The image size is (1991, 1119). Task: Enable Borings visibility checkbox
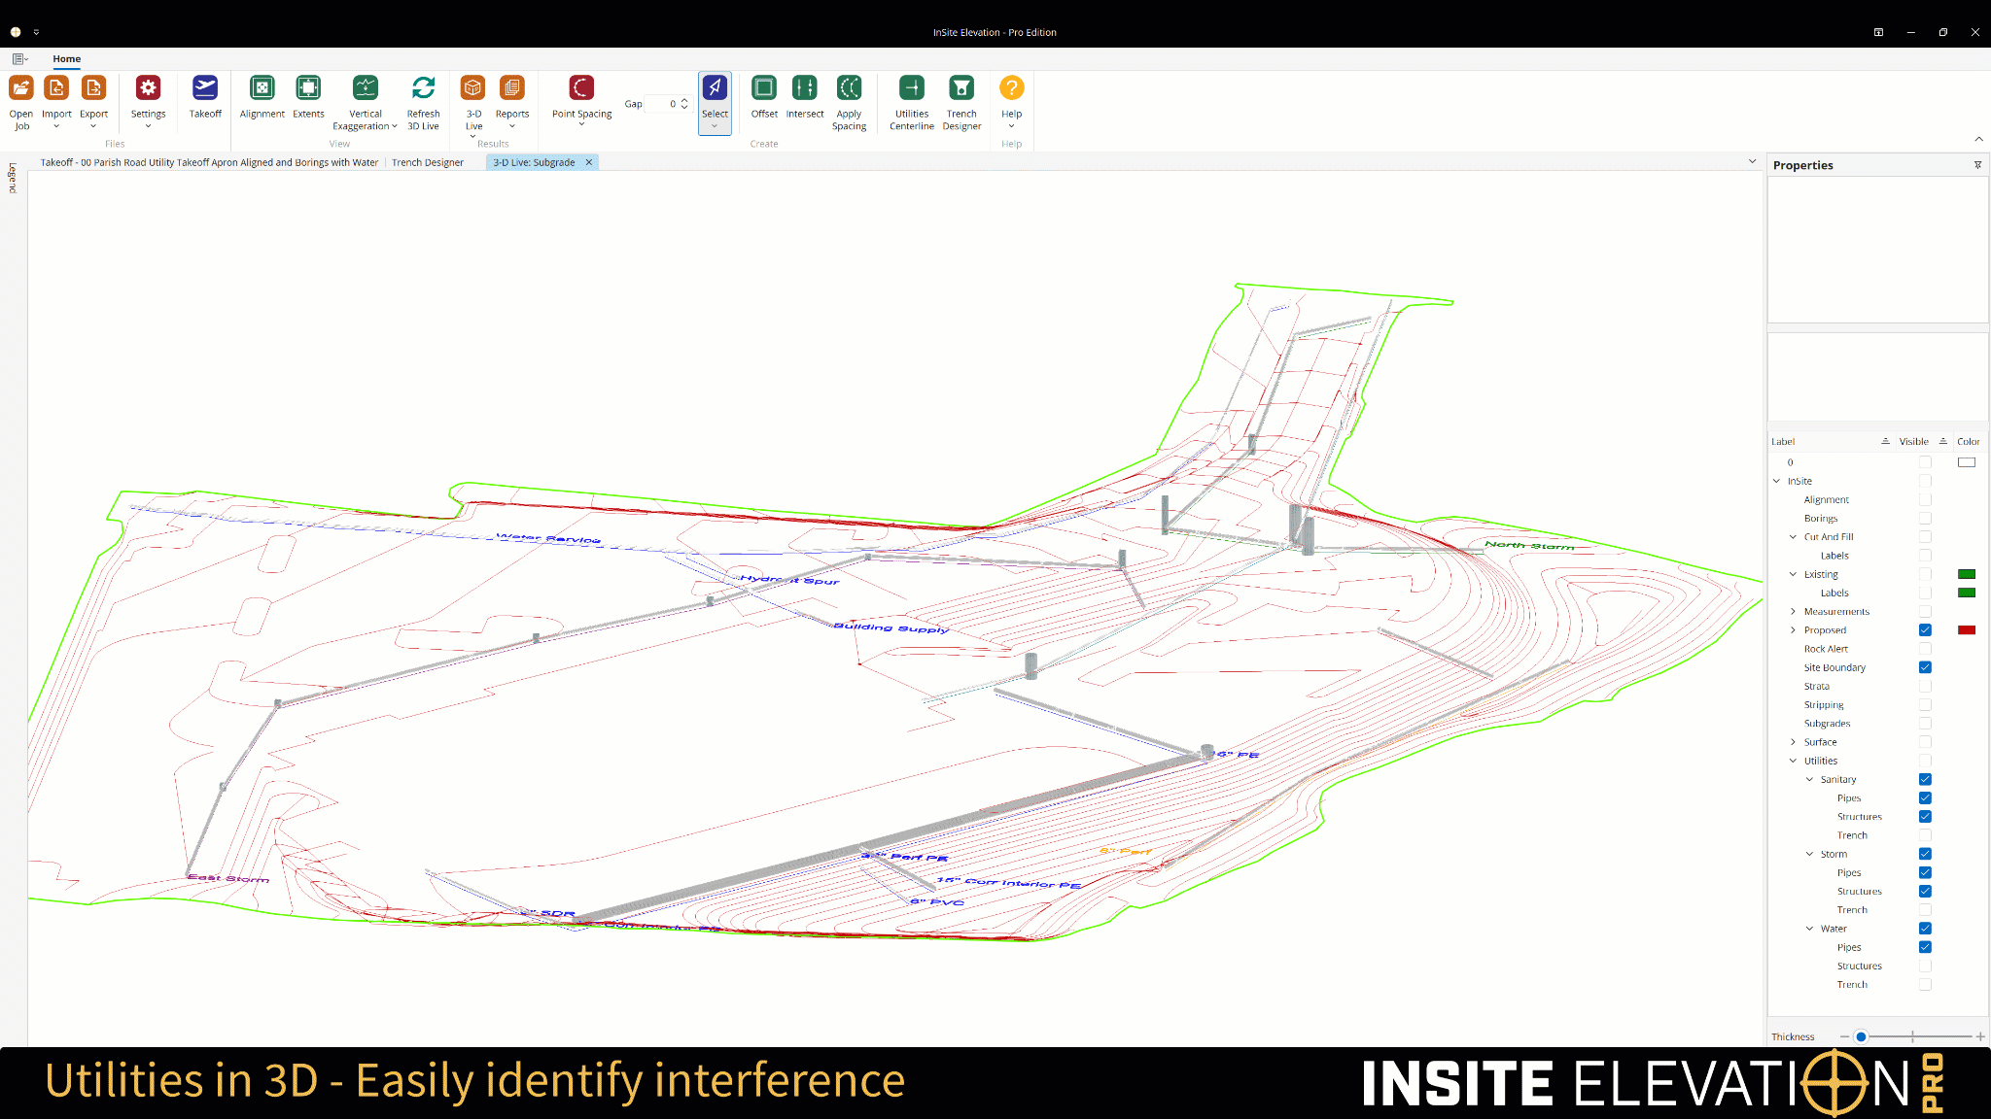(x=1925, y=518)
